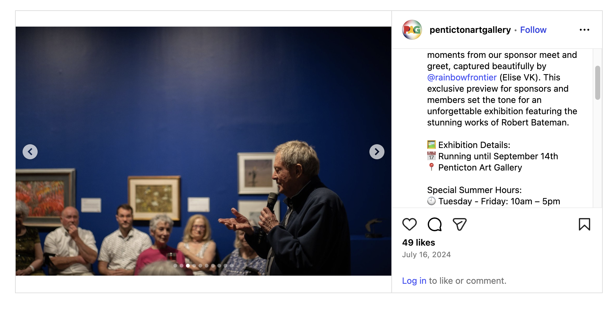Viewport: 614px width, 311px height.
Task: Open comments with the speech bubble icon
Action: (x=435, y=224)
